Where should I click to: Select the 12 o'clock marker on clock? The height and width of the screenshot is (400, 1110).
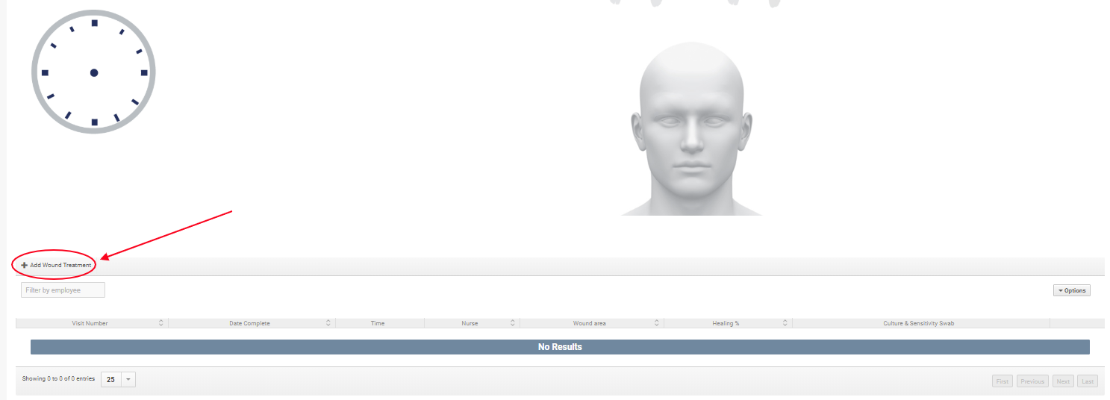[x=94, y=23]
